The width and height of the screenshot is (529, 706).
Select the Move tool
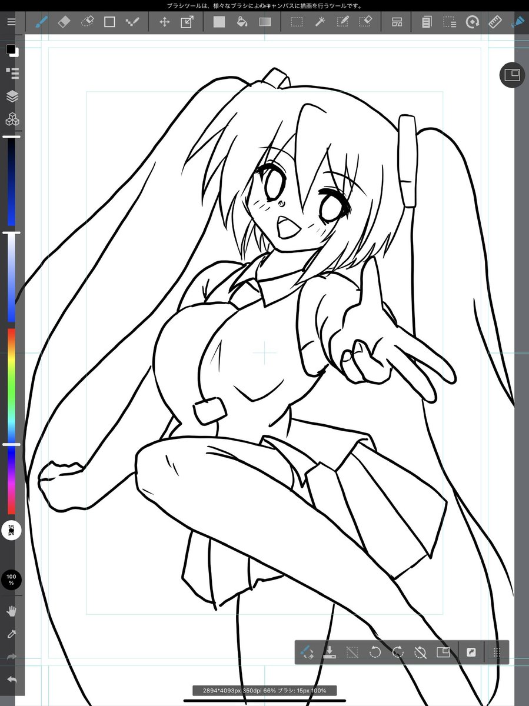pos(165,22)
